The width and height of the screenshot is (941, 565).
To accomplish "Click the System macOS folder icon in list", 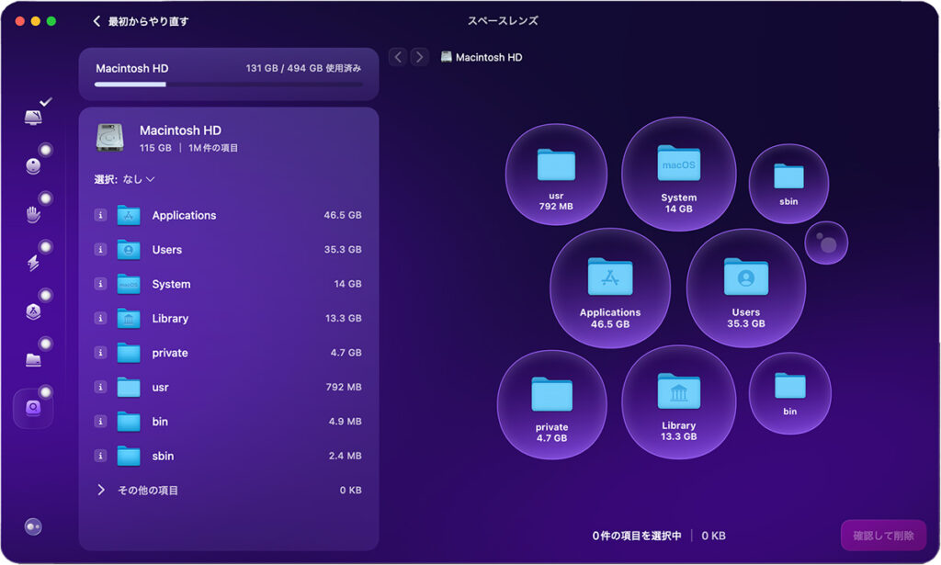I will (x=129, y=283).
